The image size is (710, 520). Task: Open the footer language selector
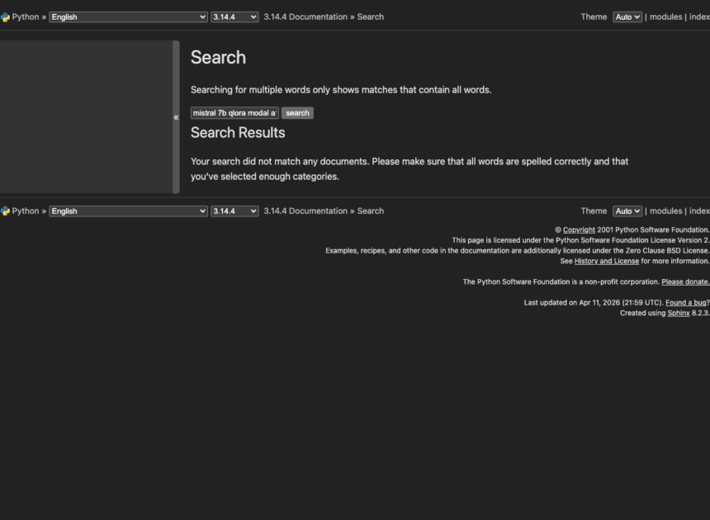[127, 210]
